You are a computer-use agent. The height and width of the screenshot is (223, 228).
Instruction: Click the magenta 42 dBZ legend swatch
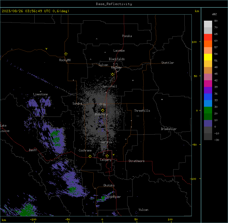(x=208, y=83)
